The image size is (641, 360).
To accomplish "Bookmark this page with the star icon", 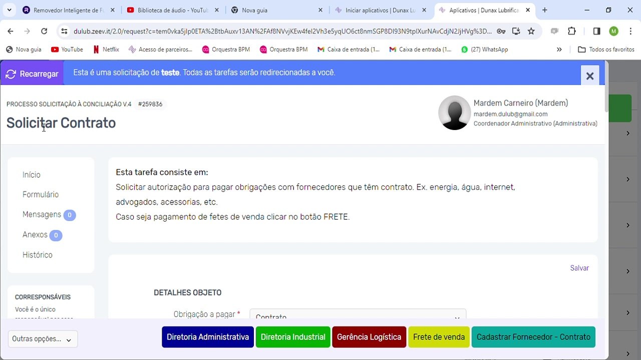I will click(x=531, y=31).
